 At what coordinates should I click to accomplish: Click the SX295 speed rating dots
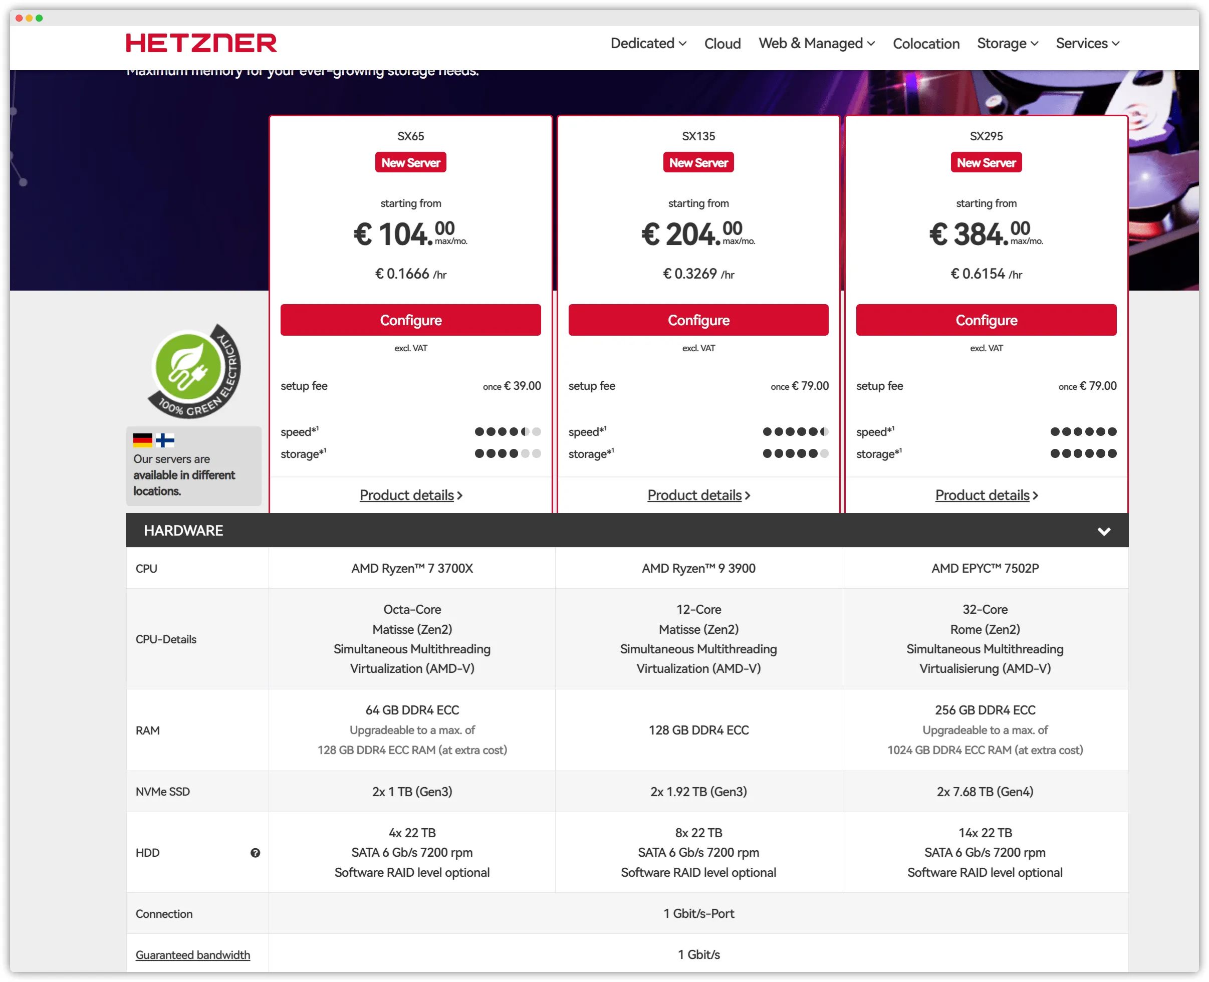coord(1083,431)
